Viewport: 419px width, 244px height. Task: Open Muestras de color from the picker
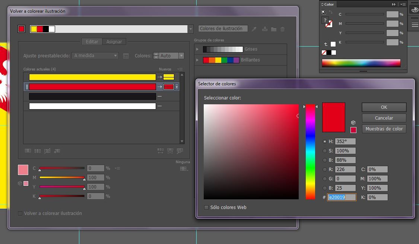(384, 129)
